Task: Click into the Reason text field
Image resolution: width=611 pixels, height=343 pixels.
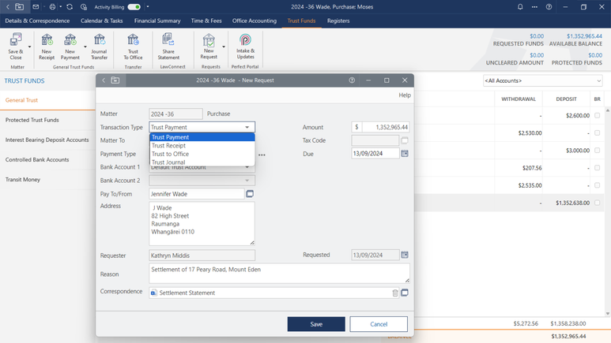Action: pyautogui.click(x=279, y=274)
